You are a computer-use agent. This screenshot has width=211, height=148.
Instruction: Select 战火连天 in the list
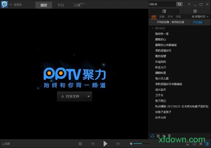(x=161, y=90)
